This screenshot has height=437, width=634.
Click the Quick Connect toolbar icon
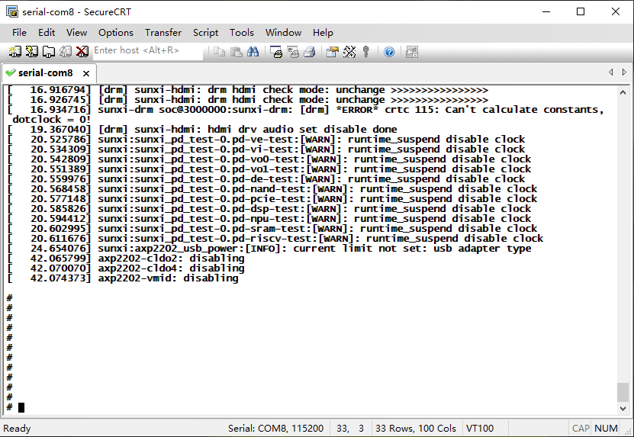tap(31, 52)
